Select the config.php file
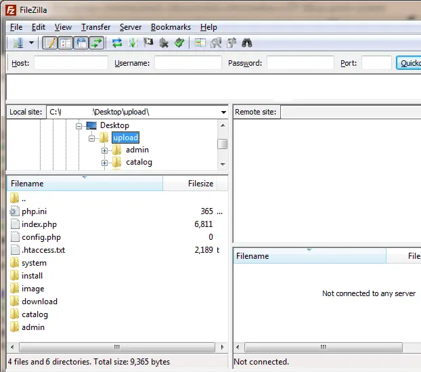The width and height of the screenshot is (421, 372). pyautogui.click(x=41, y=237)
